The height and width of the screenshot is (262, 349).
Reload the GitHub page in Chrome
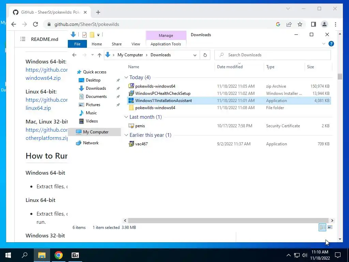coord(35,24)
